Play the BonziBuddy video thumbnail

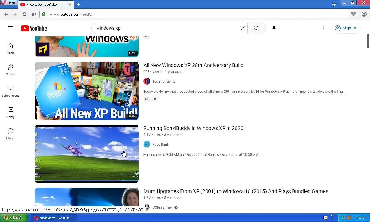tap(87, 154)
